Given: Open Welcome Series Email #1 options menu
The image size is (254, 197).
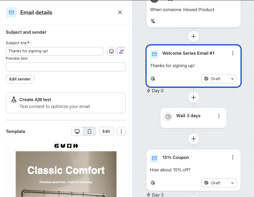Looking at the screenshot, I should coord(233,53).
